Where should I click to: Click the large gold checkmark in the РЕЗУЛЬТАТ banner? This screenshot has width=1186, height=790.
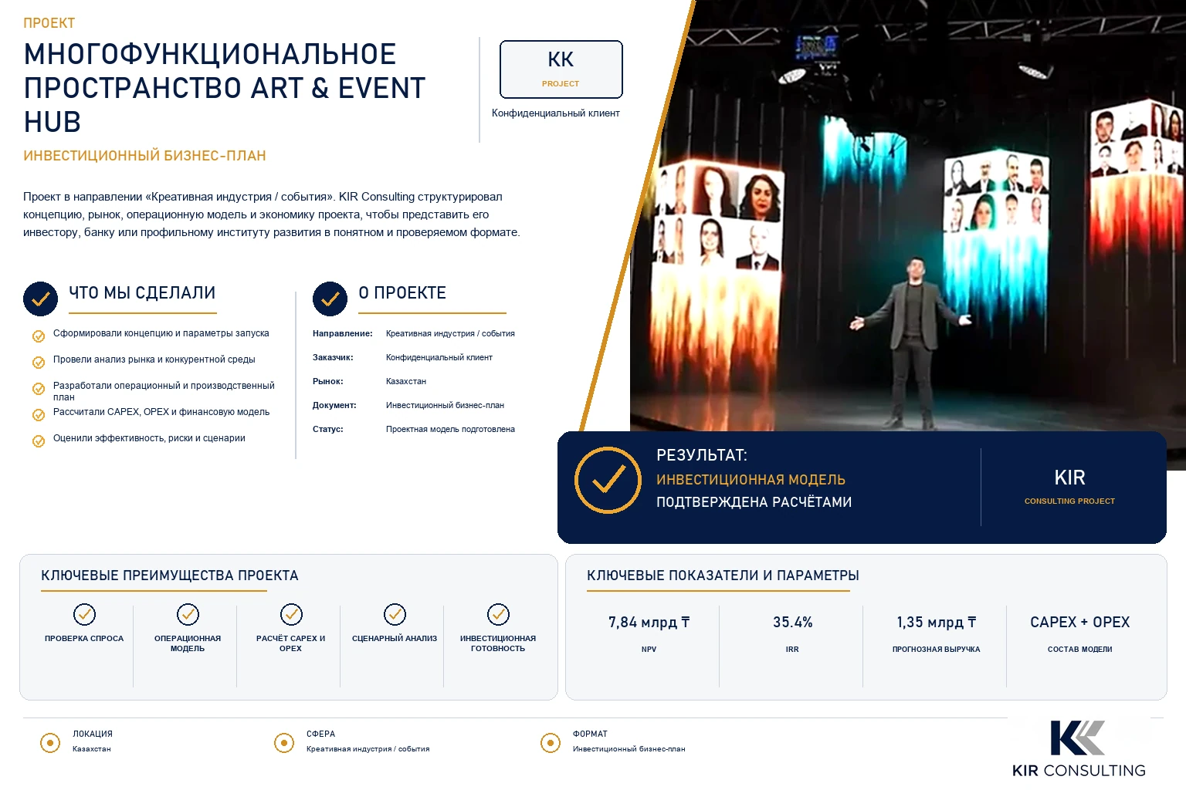click(608, 480)
